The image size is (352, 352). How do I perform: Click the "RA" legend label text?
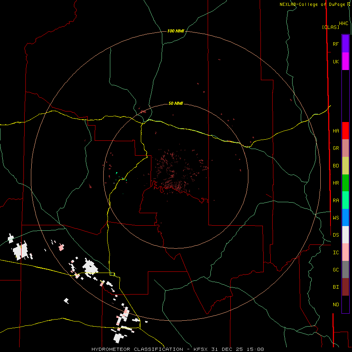tap(336, 201)
